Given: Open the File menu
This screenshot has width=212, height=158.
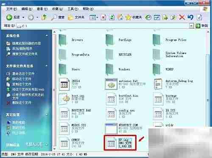Looking at the screenshot, I should tap(11, 9).
